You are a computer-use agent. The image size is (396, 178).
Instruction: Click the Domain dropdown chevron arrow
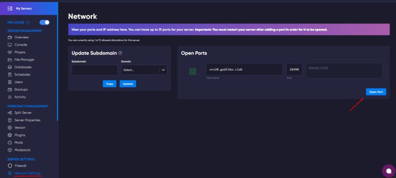(x=163, y=70)
